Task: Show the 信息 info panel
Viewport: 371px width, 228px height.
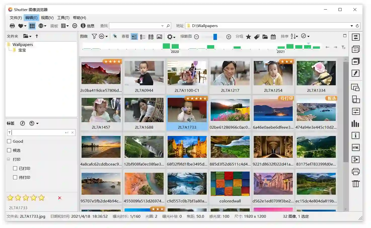Action: click(88, 26)
